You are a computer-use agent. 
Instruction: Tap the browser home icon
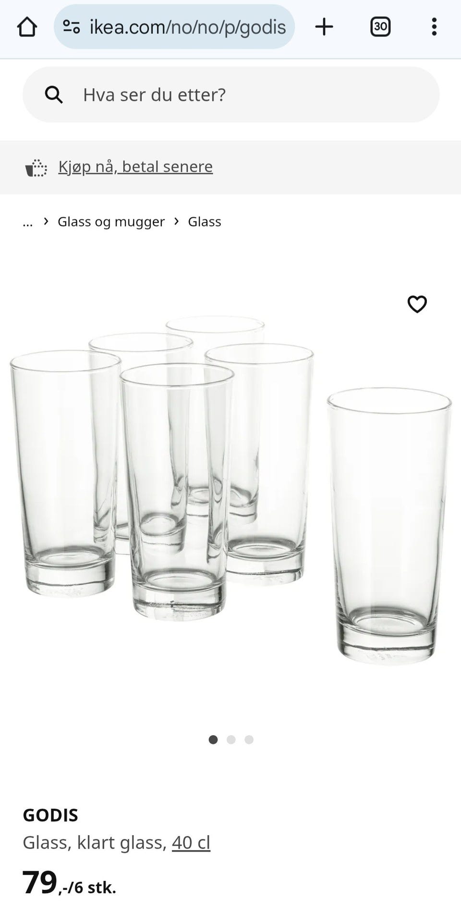(27, 27)
